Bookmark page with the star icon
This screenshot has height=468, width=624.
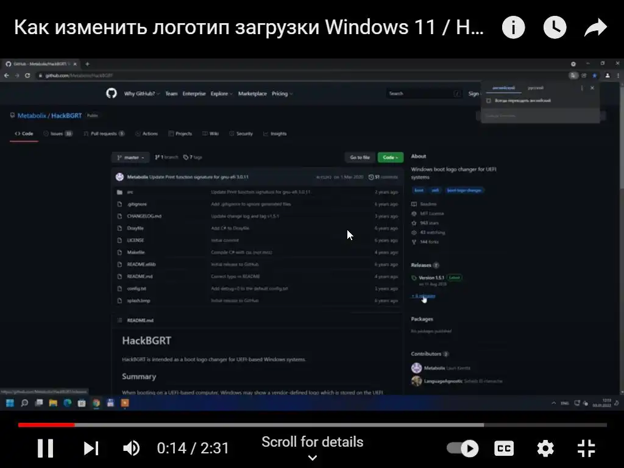pyautogui.click(x=595, y=75)
